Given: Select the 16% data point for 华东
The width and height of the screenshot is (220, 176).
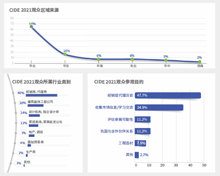Looking at the screenshot, I should pos(65,54).
